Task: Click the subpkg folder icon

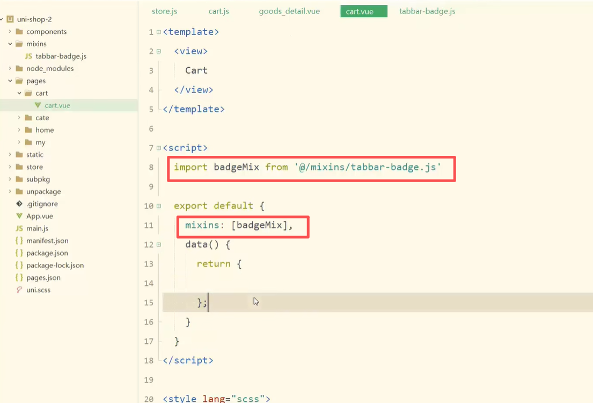Action: 19,179
